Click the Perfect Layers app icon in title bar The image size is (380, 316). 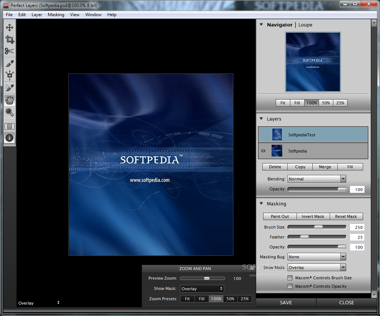[x=6, y=6]
